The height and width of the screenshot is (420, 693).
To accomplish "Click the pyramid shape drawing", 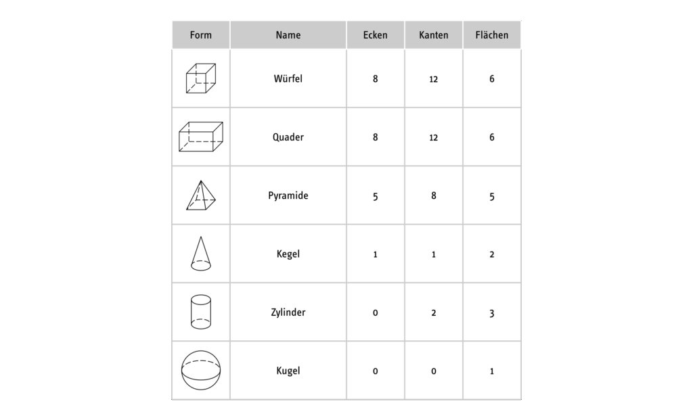I will point(201,195).
